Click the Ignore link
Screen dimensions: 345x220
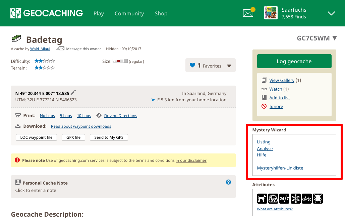click(x=276, y=106)
